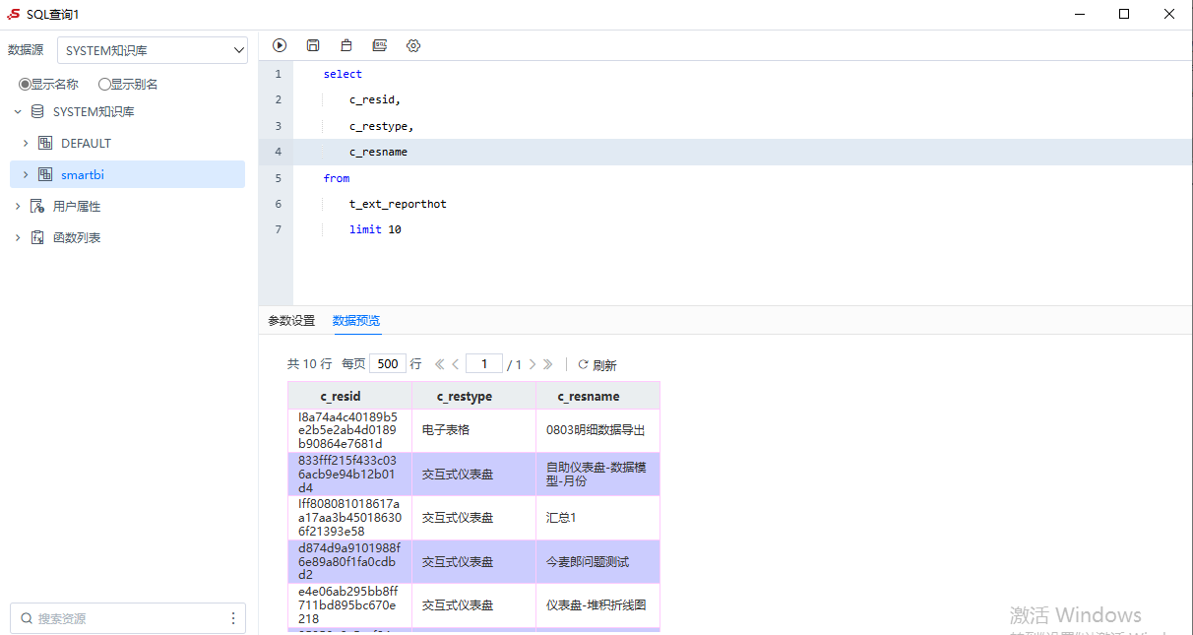Click the 用户属性 icon

37,206
